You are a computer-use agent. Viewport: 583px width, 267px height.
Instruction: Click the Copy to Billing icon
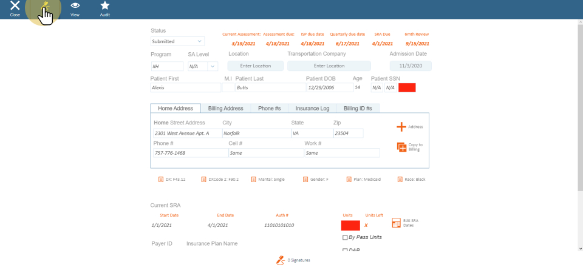pos(401,147)
